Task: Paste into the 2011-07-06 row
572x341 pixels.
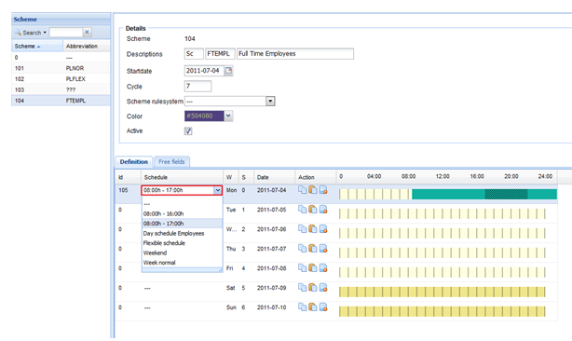Action: point(313,229)
